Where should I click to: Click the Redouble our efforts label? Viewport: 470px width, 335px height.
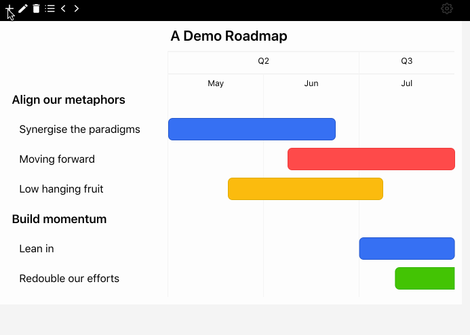[x=69, y=279]
